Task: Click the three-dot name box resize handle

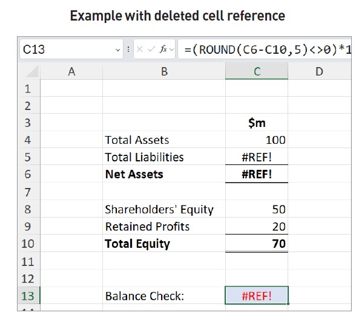Action: click(128, 49)
